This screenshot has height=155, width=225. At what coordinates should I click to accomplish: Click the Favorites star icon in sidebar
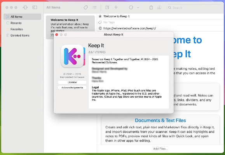[8, 29]
